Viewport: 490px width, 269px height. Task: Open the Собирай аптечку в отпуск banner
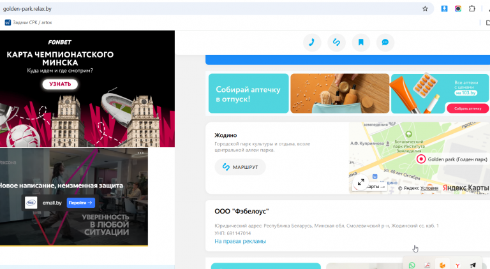click(248, 94)
